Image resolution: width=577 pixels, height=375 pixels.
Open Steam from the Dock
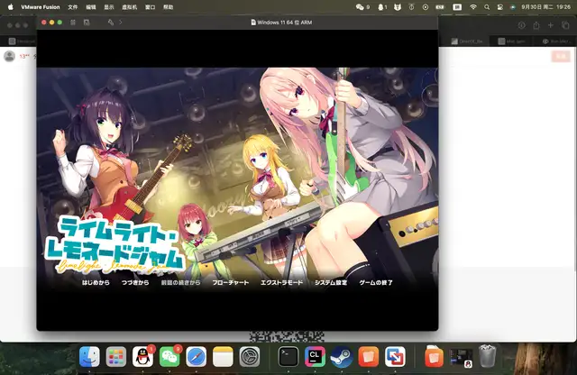(341, 356)
